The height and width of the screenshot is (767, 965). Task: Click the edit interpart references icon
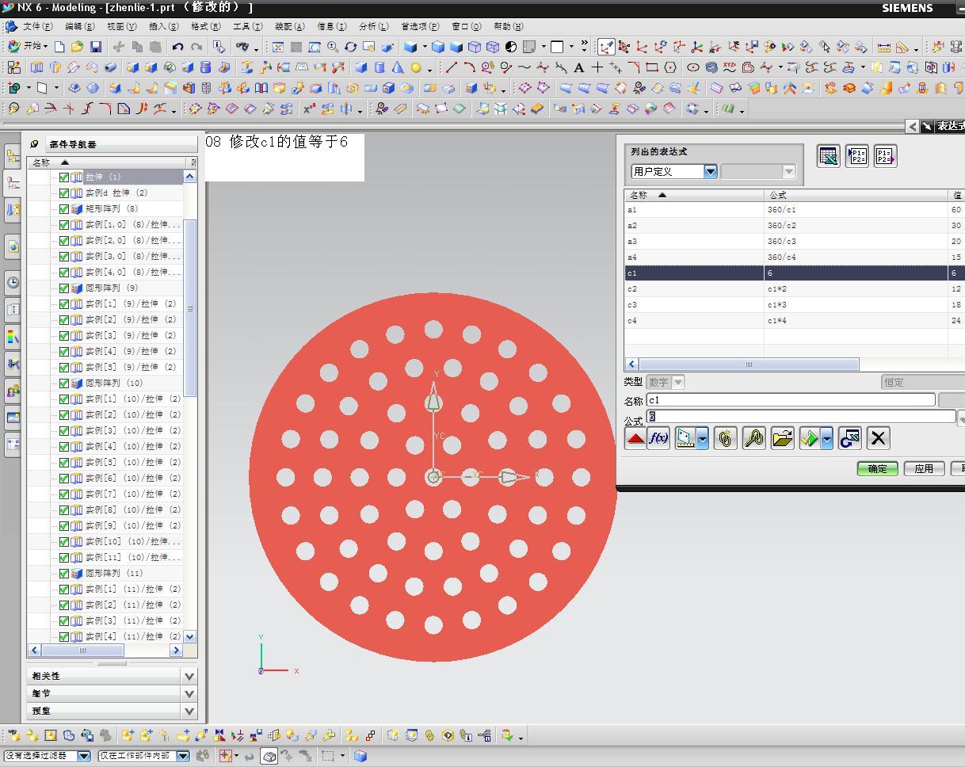point(753,438)
